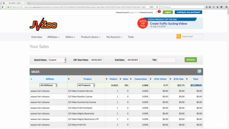Export sales with the spreadsheet icon

199,71
